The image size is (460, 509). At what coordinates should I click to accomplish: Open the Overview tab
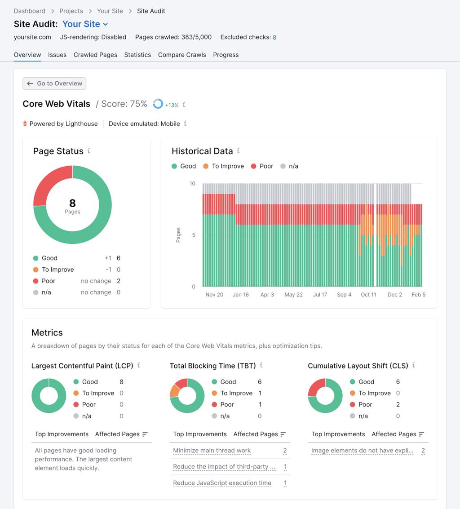[x=27, y=55]
